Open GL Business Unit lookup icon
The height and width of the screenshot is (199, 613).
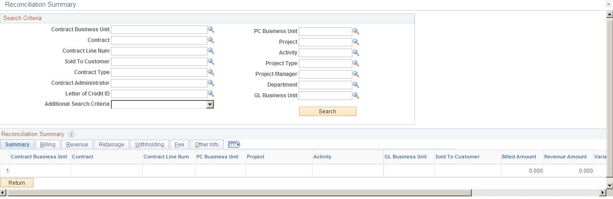tap(356, 95)
